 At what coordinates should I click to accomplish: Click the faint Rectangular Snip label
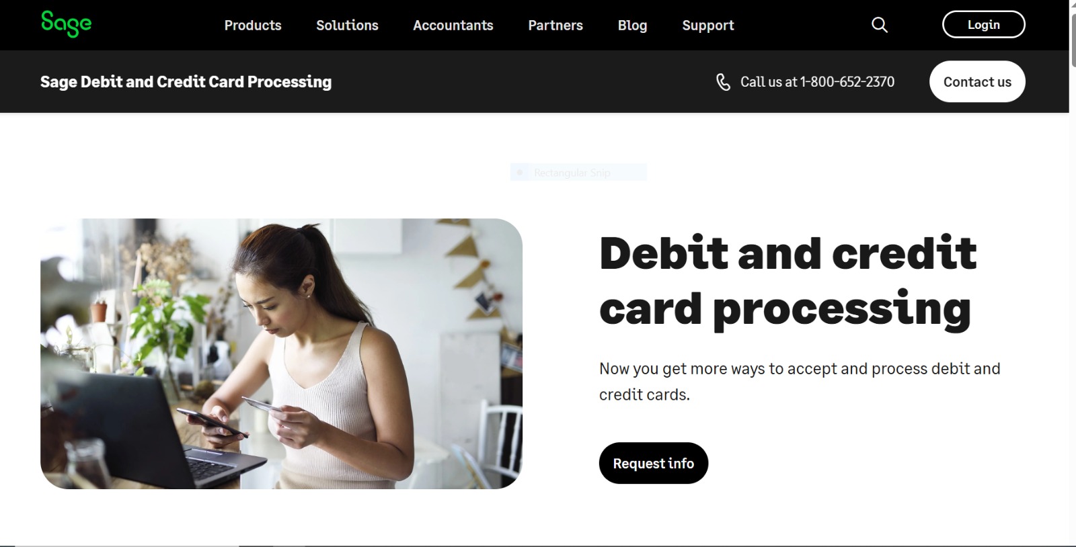[572, 173]
